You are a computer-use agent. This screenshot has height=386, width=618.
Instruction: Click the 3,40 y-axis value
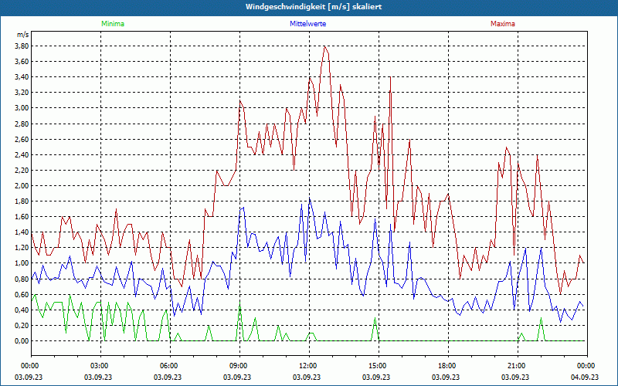click(22, 76)
